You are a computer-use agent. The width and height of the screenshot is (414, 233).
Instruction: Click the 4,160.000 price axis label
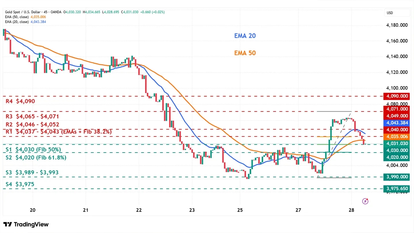pyautogui.click(x=396, y=41)
